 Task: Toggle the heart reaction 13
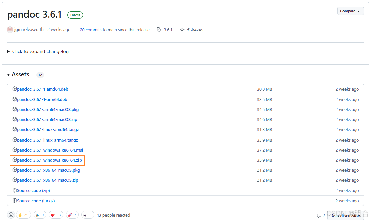pos(56,215)
